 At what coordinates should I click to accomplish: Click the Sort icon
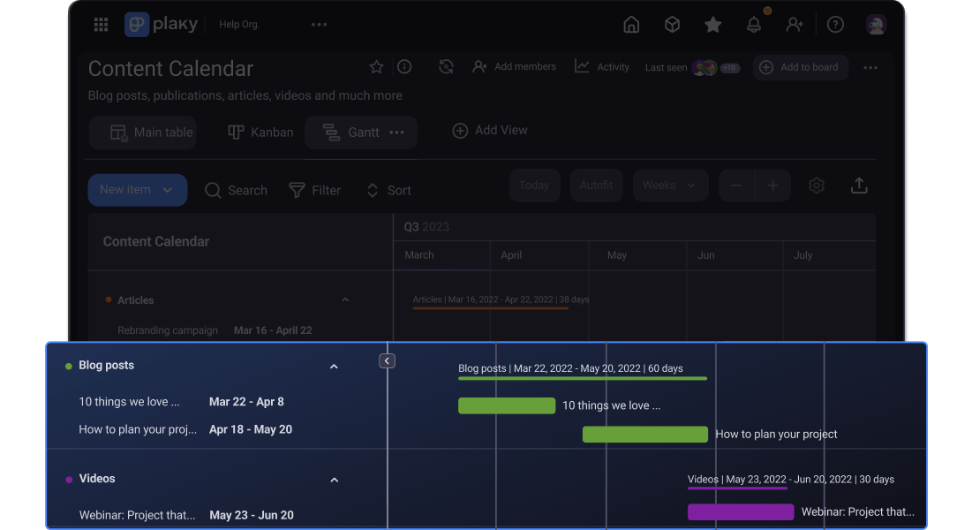pyautogui.click(x=371, y=190)
